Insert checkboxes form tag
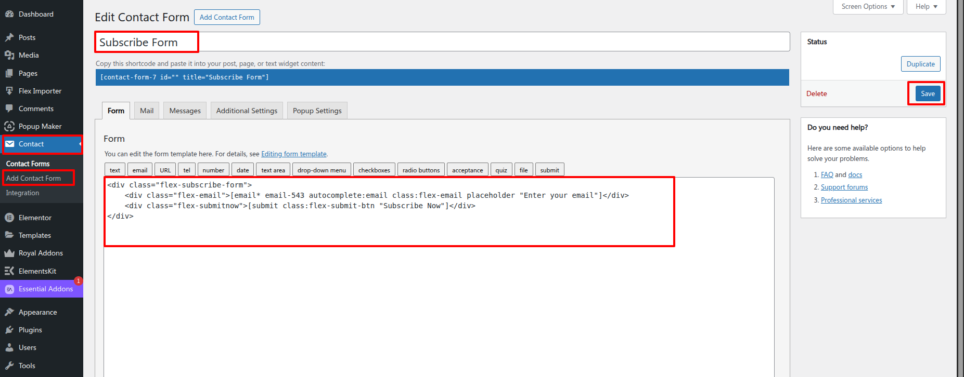The height and width of the screenshot is (377, 964). [374, 170]
